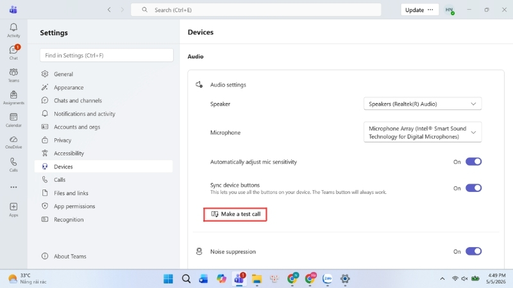Open the ellipsis next to Update
The width and height of the screenshot is (513, 288).
pos(430,10)
